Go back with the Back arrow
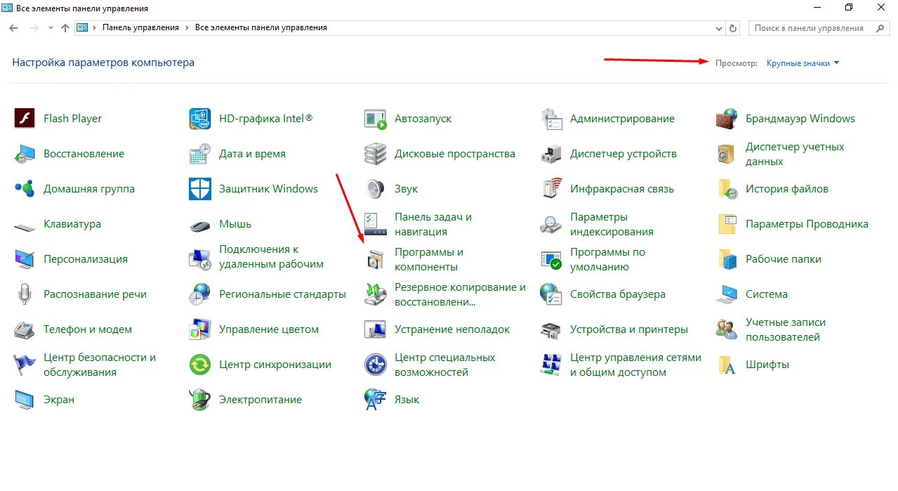 point(13,28)
